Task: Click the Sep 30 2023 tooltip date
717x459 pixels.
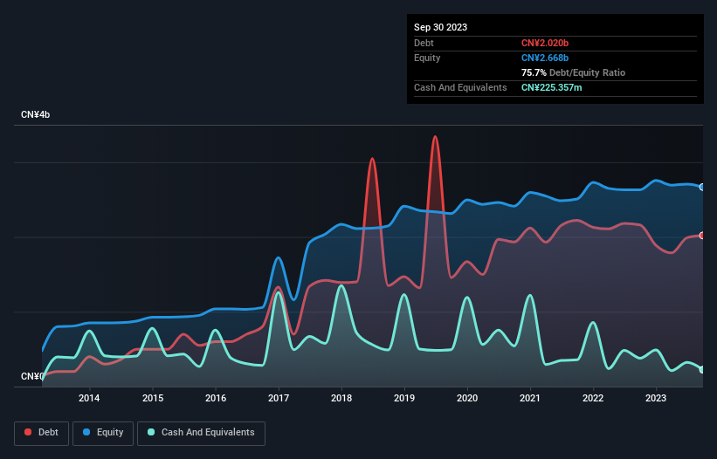Action: [x=440, y=27]
